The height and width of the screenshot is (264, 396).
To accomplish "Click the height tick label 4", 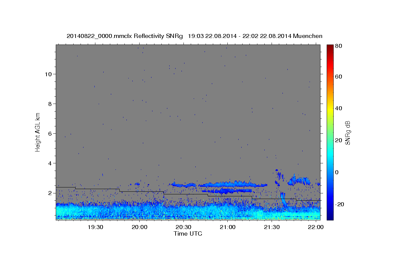I will click(50, 163).
